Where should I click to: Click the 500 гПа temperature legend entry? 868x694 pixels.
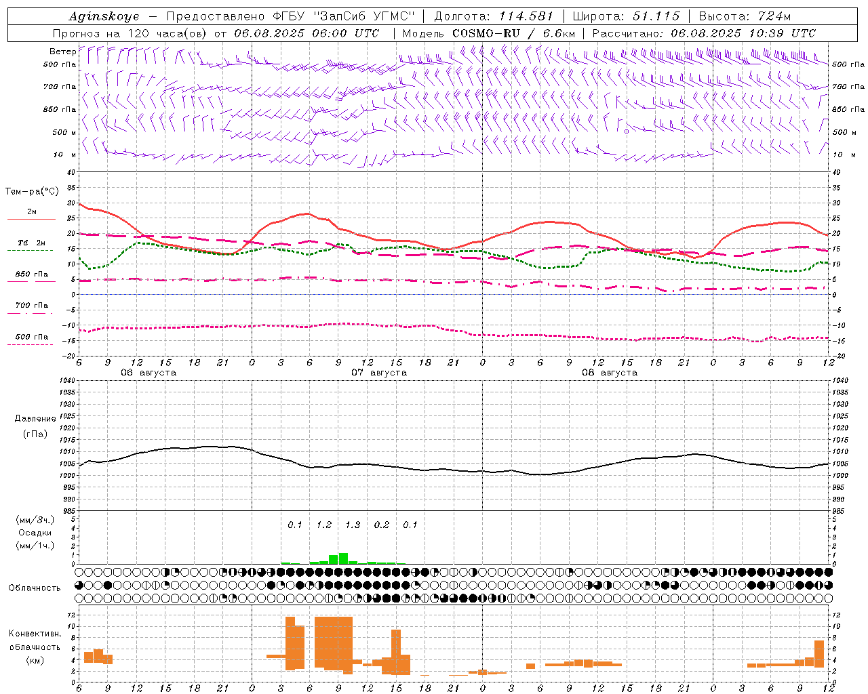31,337
